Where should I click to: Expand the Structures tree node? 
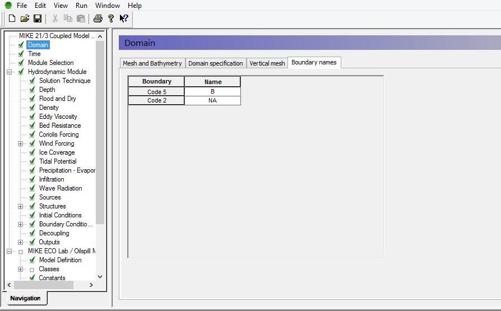coord(20,206)
